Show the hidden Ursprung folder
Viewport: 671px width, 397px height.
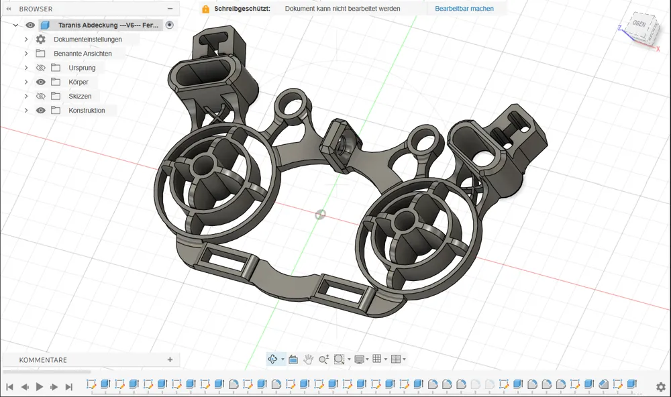pyautogui.click(x=41, y=68)
